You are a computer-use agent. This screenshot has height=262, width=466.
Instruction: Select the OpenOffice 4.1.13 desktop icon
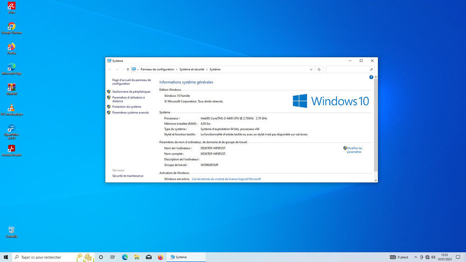pyautogui.click(x=11, y=132)
